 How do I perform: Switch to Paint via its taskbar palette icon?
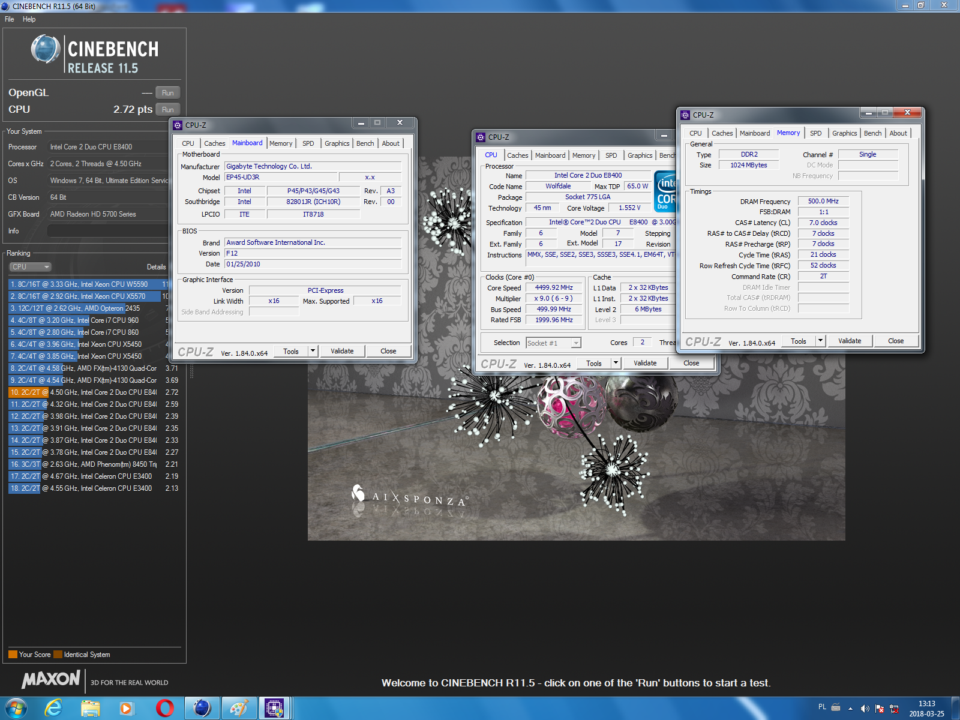[239, 709]
